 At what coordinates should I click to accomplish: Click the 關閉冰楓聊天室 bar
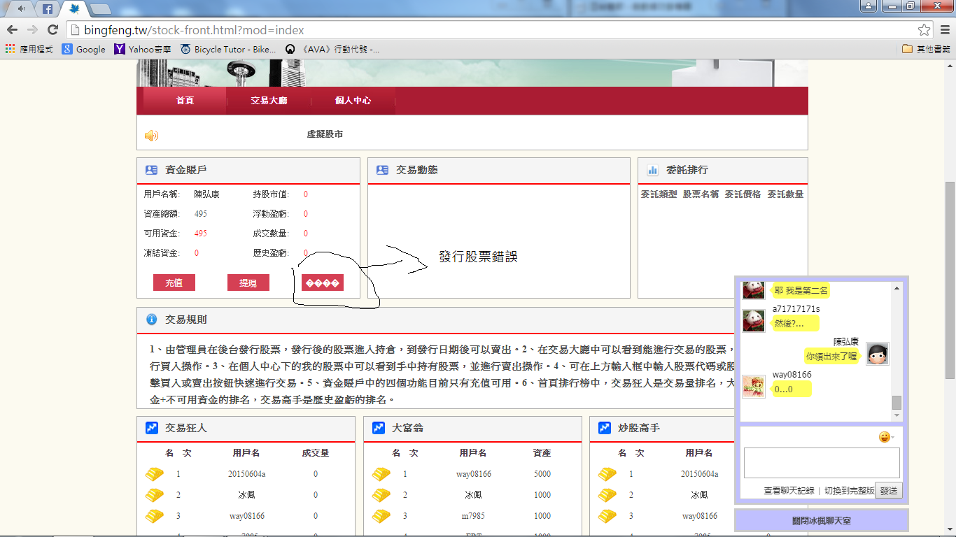tap(821, 521)
